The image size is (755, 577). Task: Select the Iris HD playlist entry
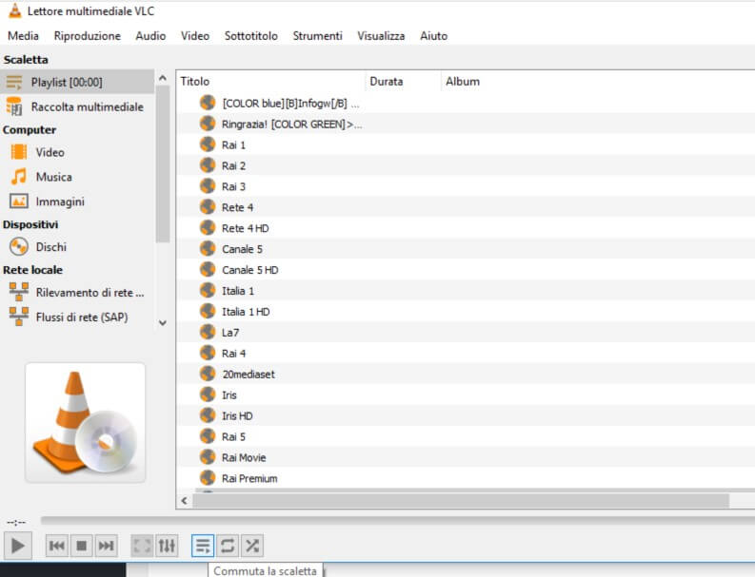[x=467, y=416]
